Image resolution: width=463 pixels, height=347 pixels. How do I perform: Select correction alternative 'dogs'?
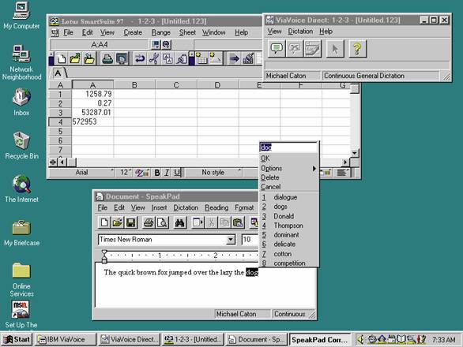point(289,207)
